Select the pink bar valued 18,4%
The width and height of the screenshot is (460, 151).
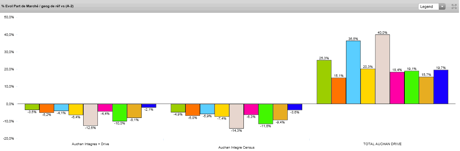pyautogui.click(x=397, y=88)
